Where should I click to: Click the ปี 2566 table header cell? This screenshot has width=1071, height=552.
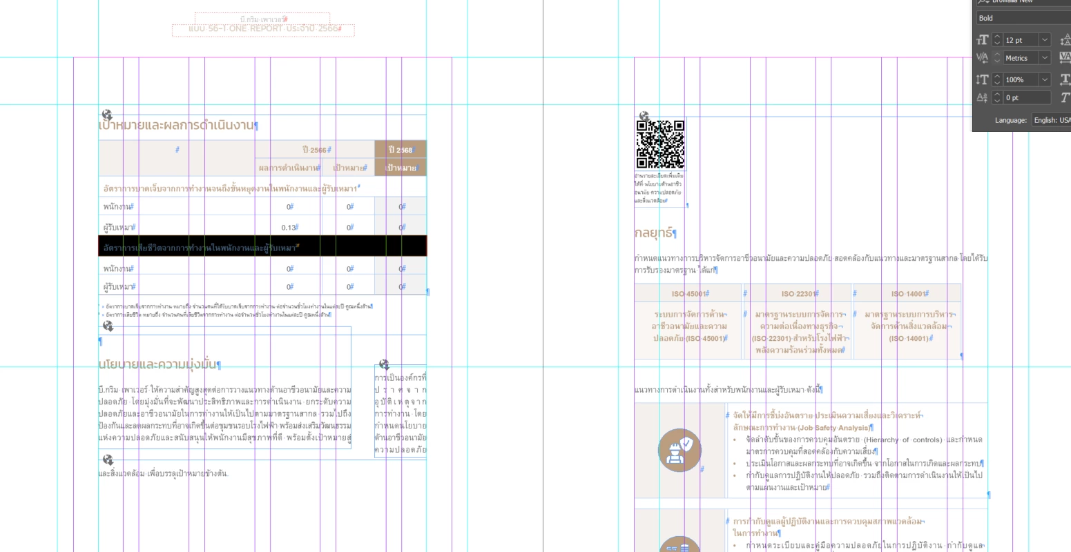tap(315, 150)
